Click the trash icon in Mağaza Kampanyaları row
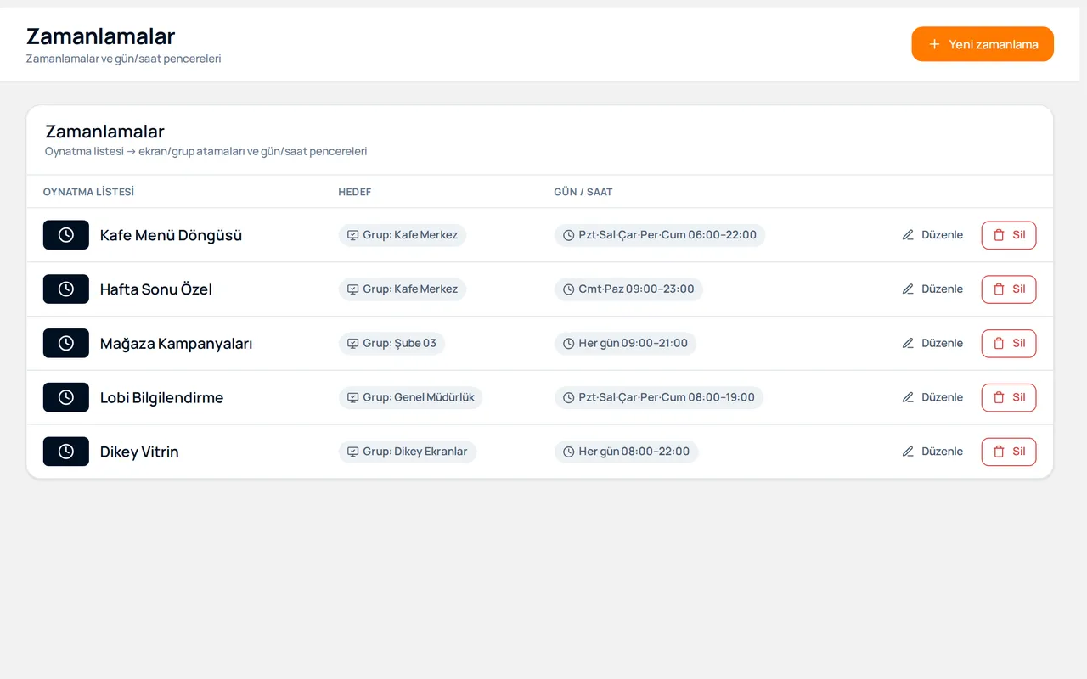Image resolution: width=1087 pixels, height=679 pixels. (x=999, y=343)
